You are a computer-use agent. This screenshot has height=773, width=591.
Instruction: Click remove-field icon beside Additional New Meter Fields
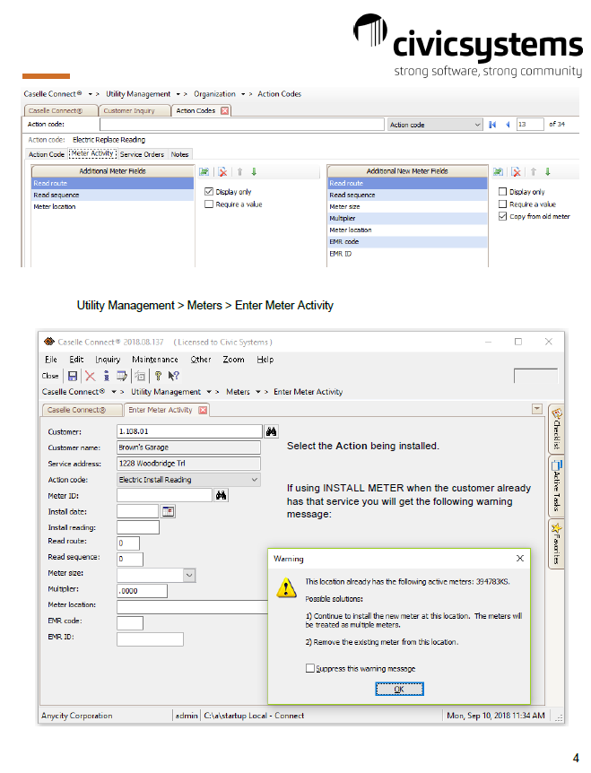click(516, 171)
